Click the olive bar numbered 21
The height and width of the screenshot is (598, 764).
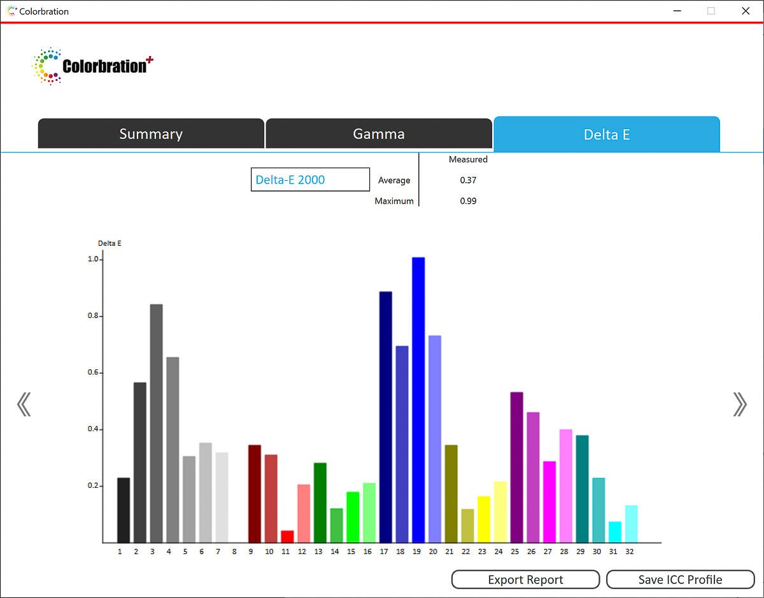451,494
